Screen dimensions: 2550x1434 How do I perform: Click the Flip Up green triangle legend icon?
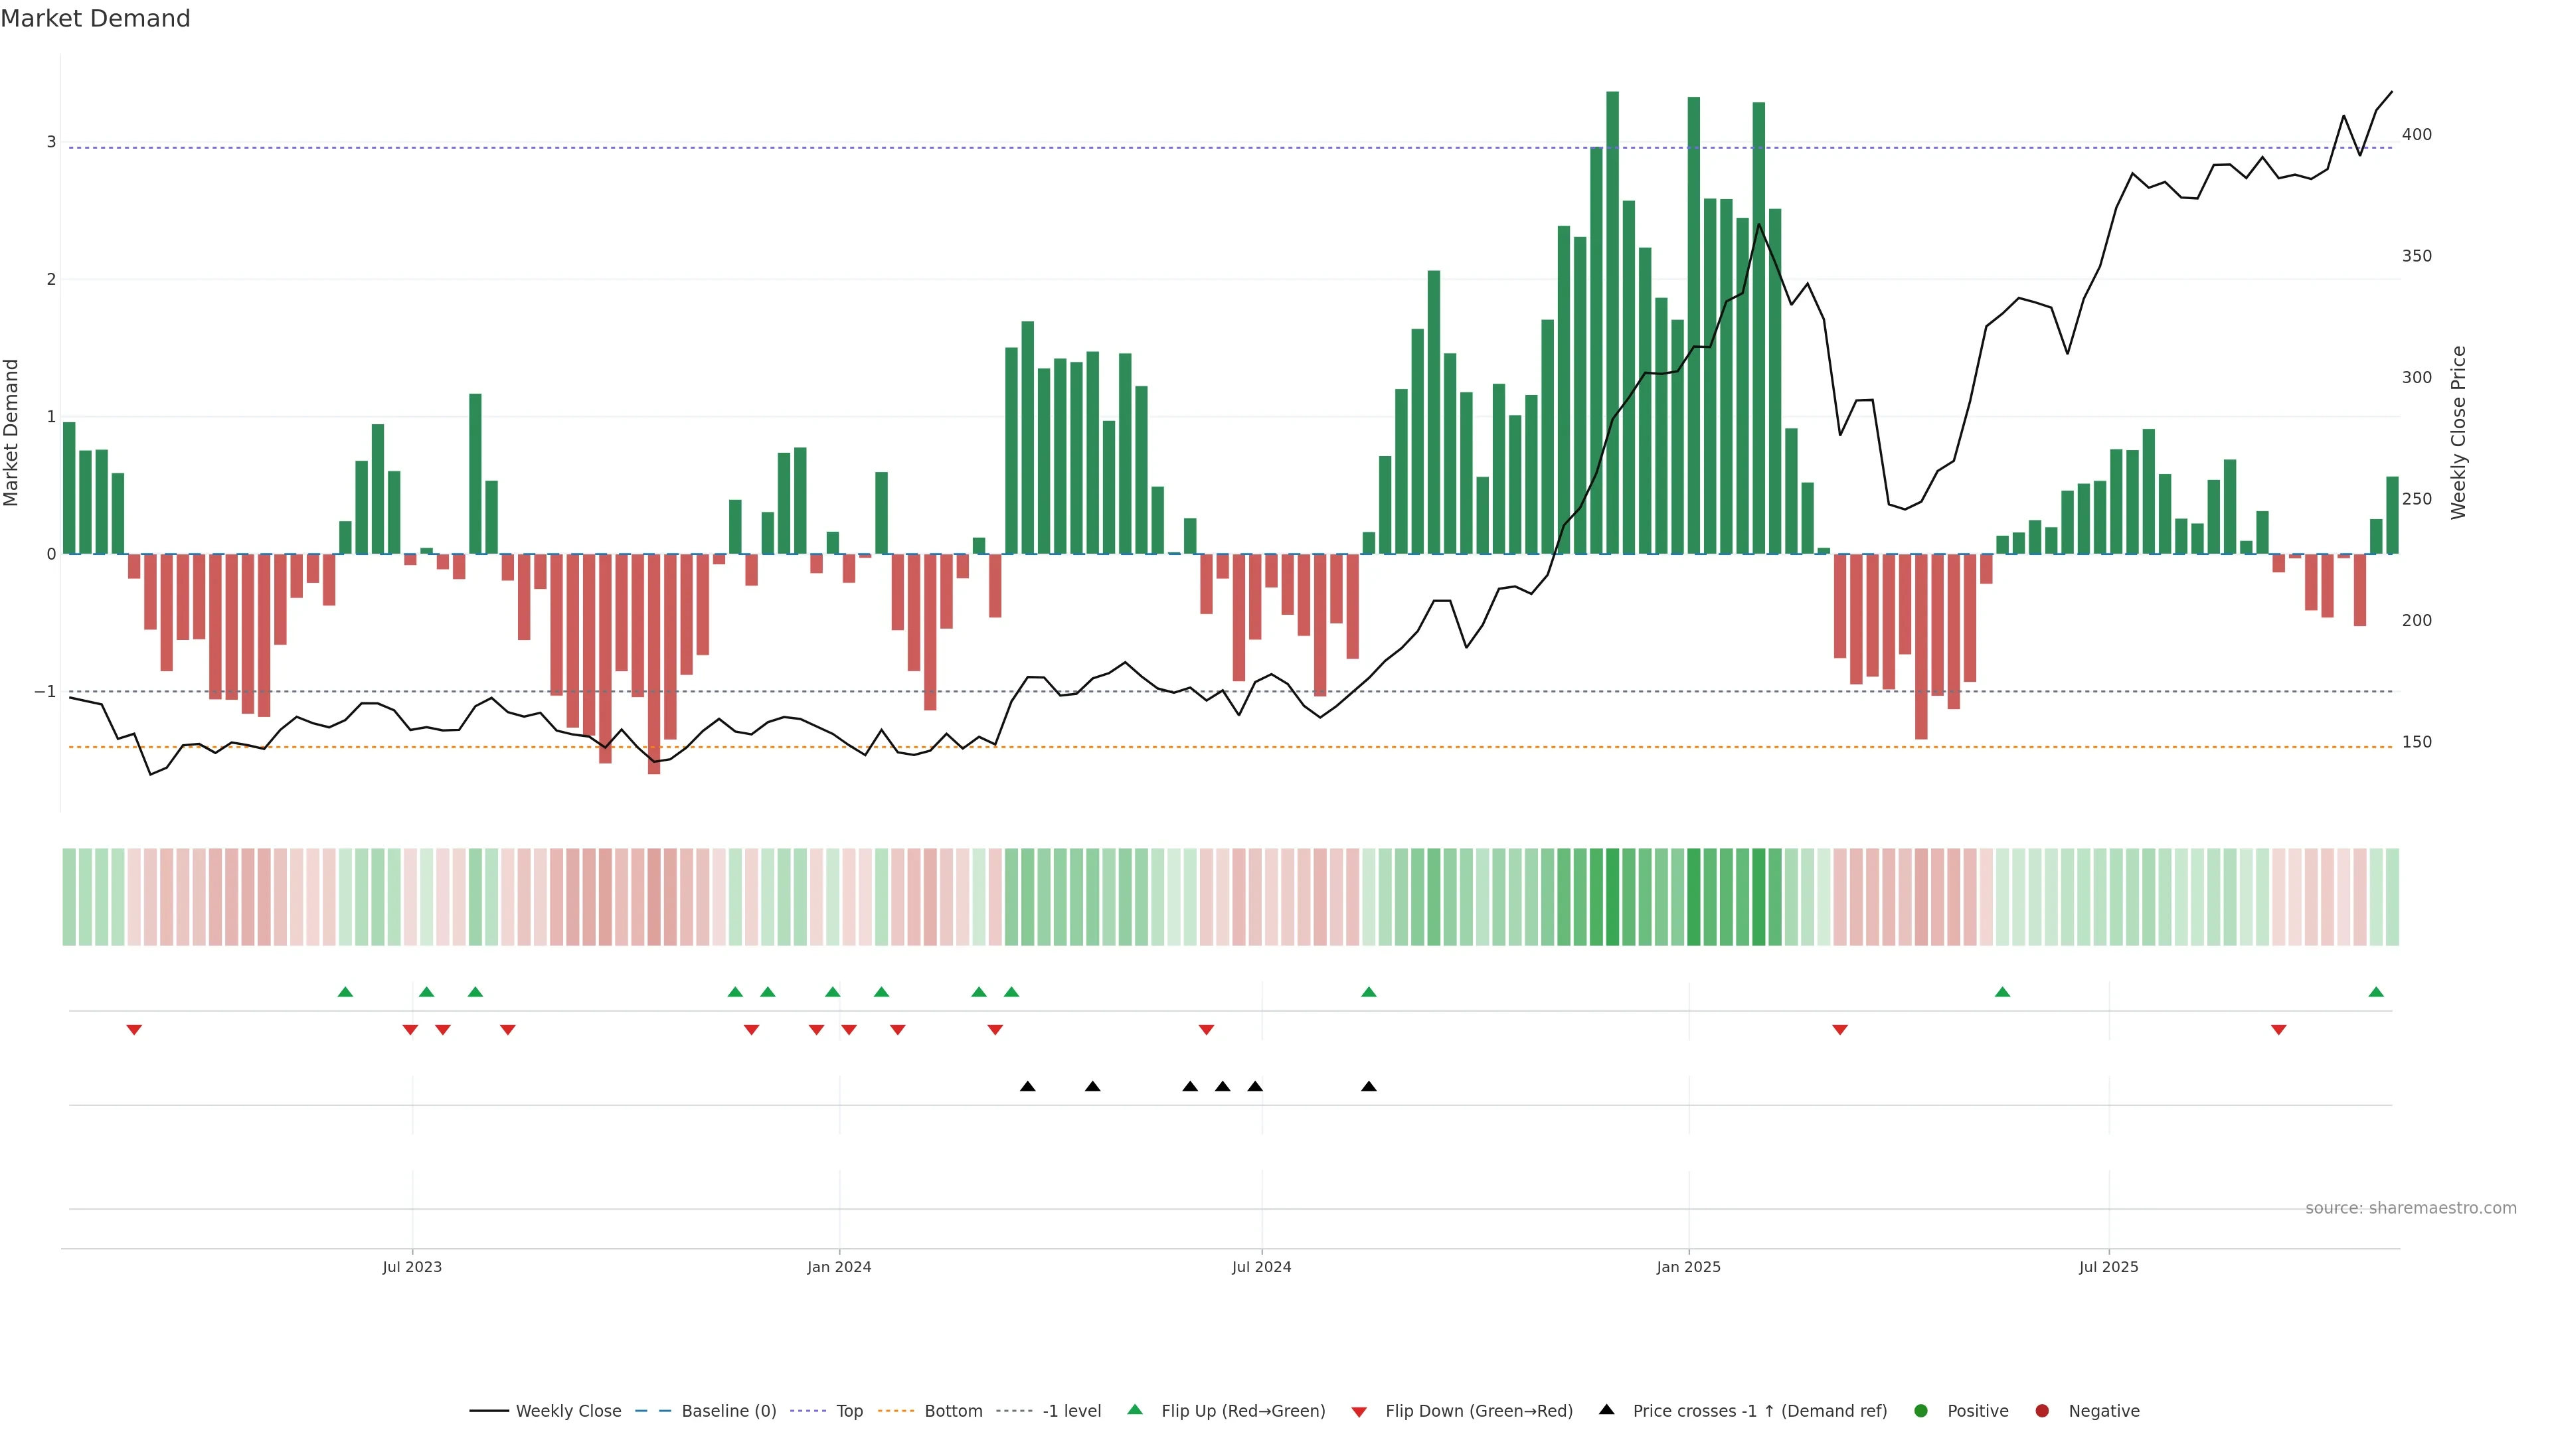1136,1410
